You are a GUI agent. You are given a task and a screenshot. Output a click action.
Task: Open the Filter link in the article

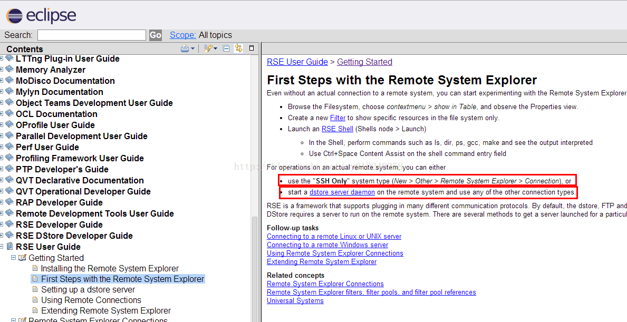pyautogui.click(x=337, y=118)
